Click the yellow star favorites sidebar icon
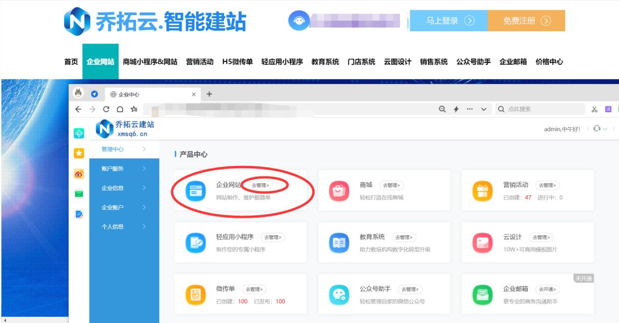This screenshot has width=619, height=323. click(79, 153)
